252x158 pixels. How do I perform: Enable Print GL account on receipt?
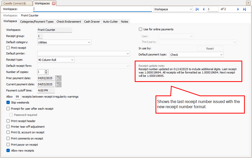(x=8, y=132)
